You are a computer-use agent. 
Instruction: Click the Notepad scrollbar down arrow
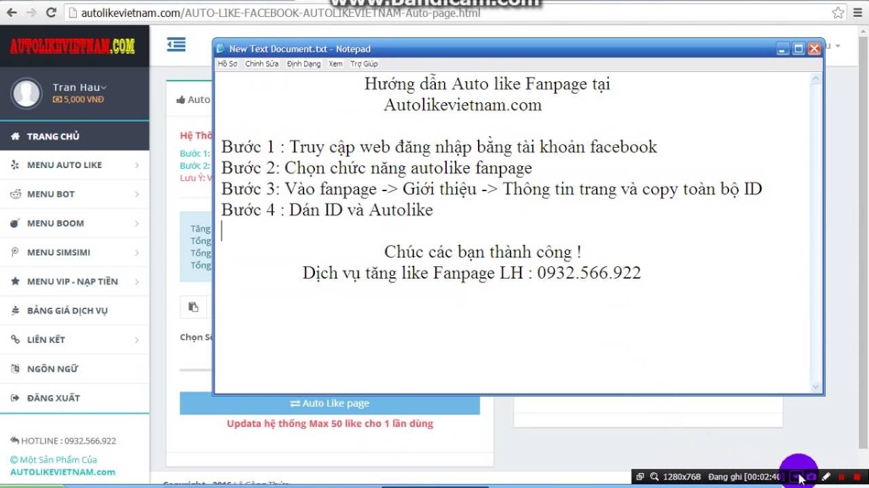point(816,387)
